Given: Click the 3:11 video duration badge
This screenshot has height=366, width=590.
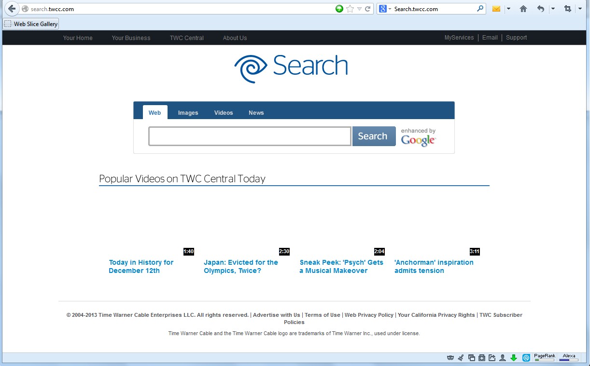Looking at the screenshot, I should (x=475, y=252).
